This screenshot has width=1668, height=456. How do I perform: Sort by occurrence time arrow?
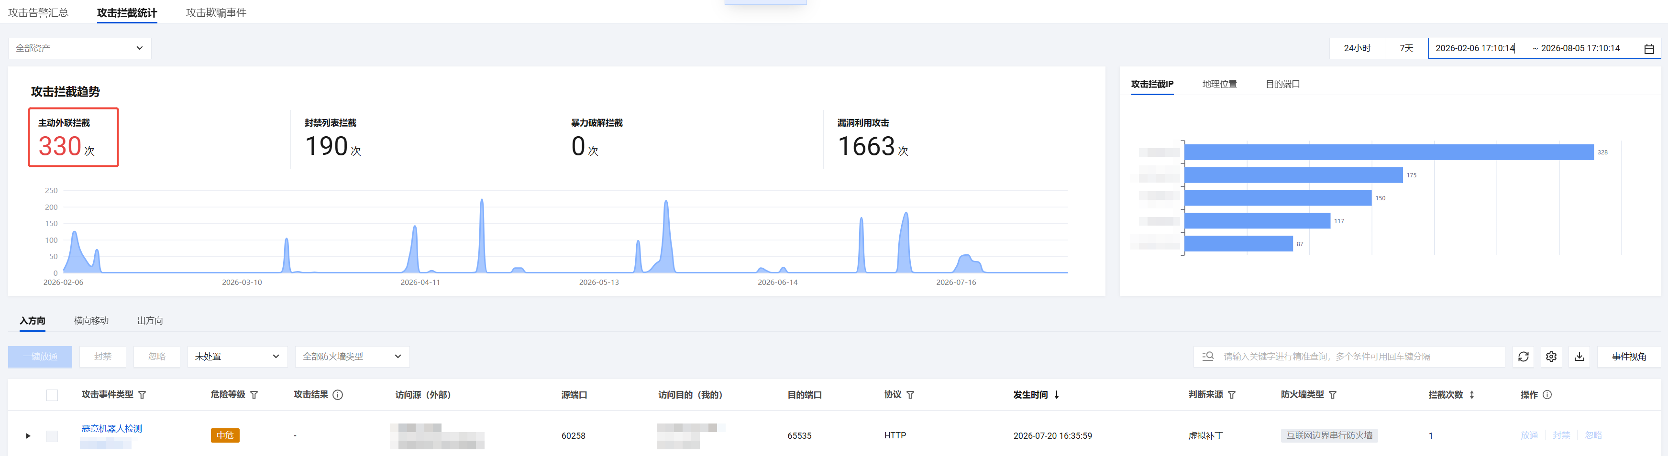click(x=1056, y=394)
